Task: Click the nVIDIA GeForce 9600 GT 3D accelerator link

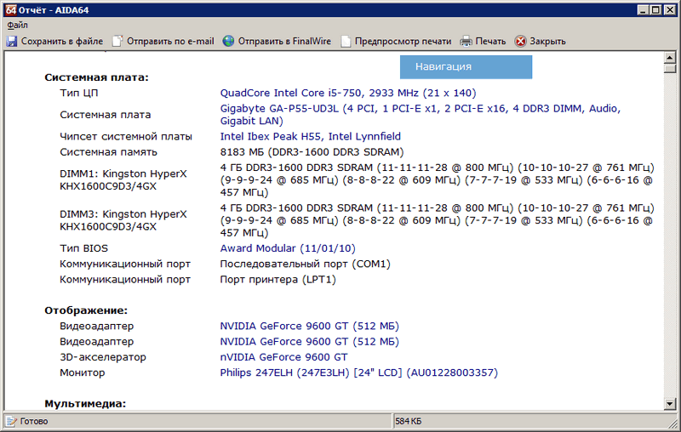Action: (283, 357)
